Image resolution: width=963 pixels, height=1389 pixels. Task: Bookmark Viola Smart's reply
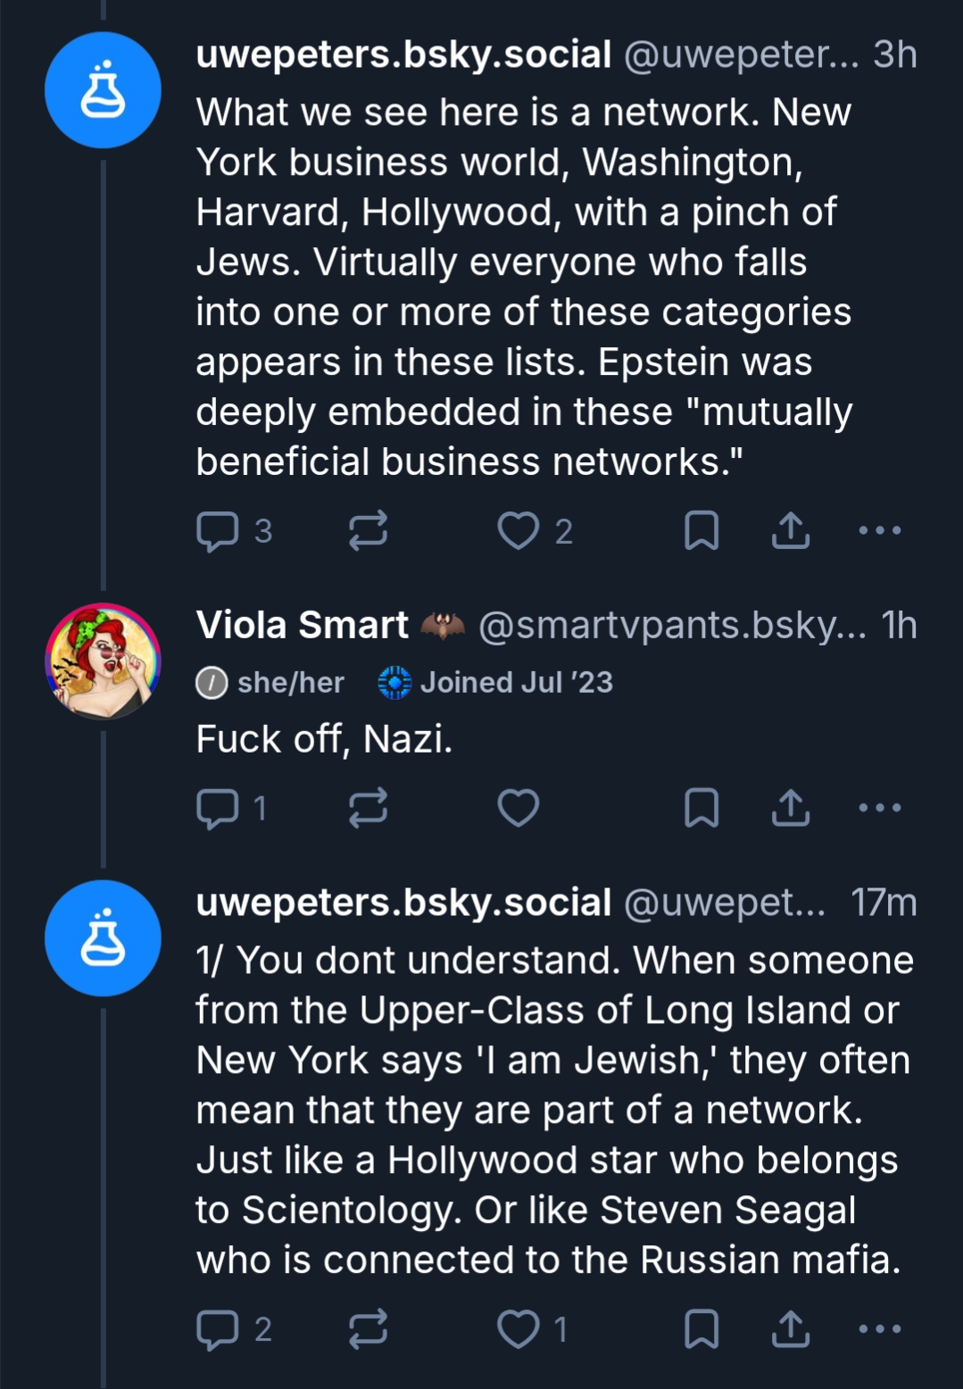pos(701,808)
